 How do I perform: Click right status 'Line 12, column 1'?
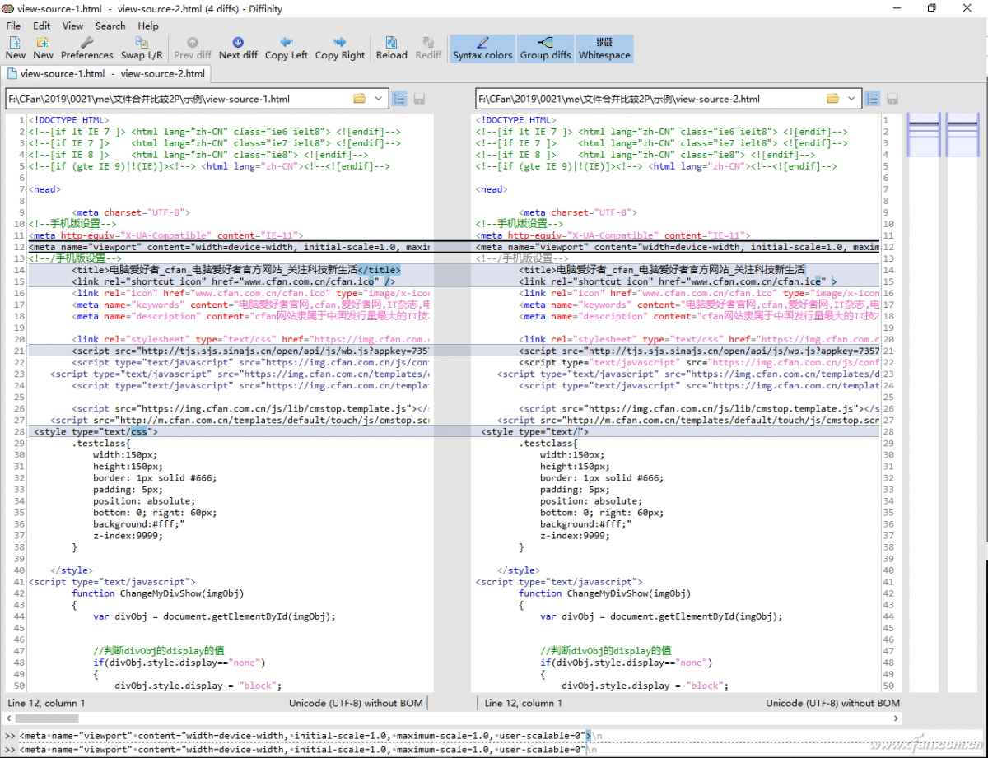tap(524, 703)
